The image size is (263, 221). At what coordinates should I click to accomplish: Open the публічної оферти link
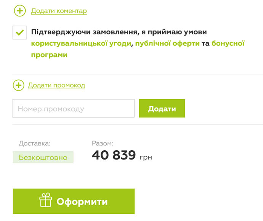click(x=167, y=44)
